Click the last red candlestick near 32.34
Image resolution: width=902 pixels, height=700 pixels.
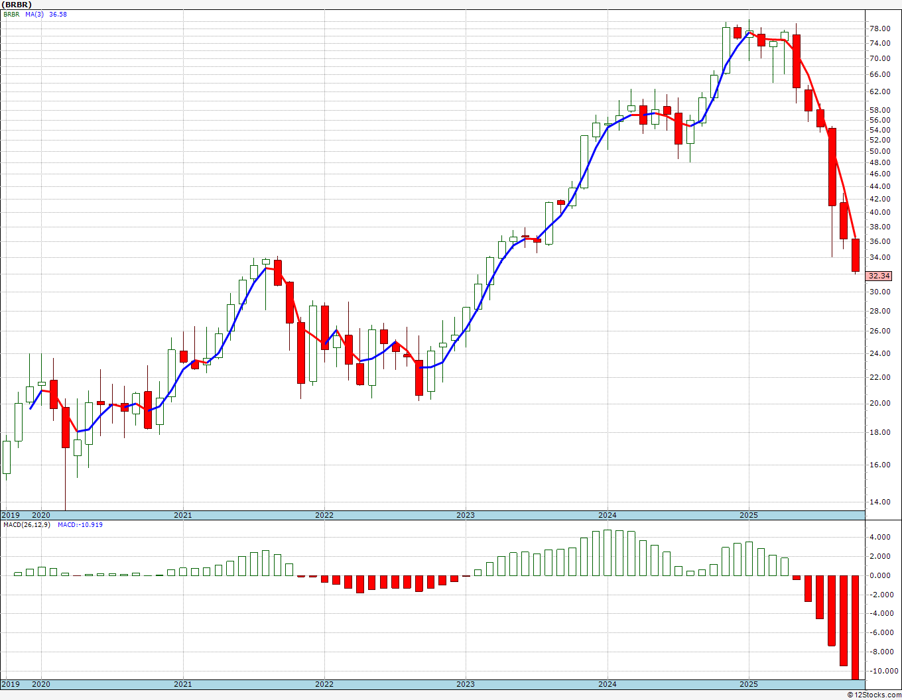(856, 255)
